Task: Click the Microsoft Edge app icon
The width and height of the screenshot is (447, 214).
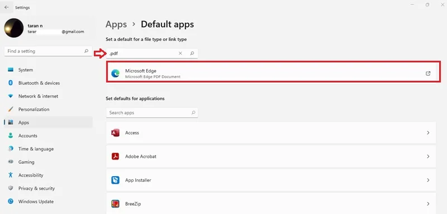Action: (116, 74)
